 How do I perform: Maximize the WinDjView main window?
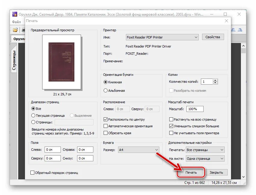point(225,14)
